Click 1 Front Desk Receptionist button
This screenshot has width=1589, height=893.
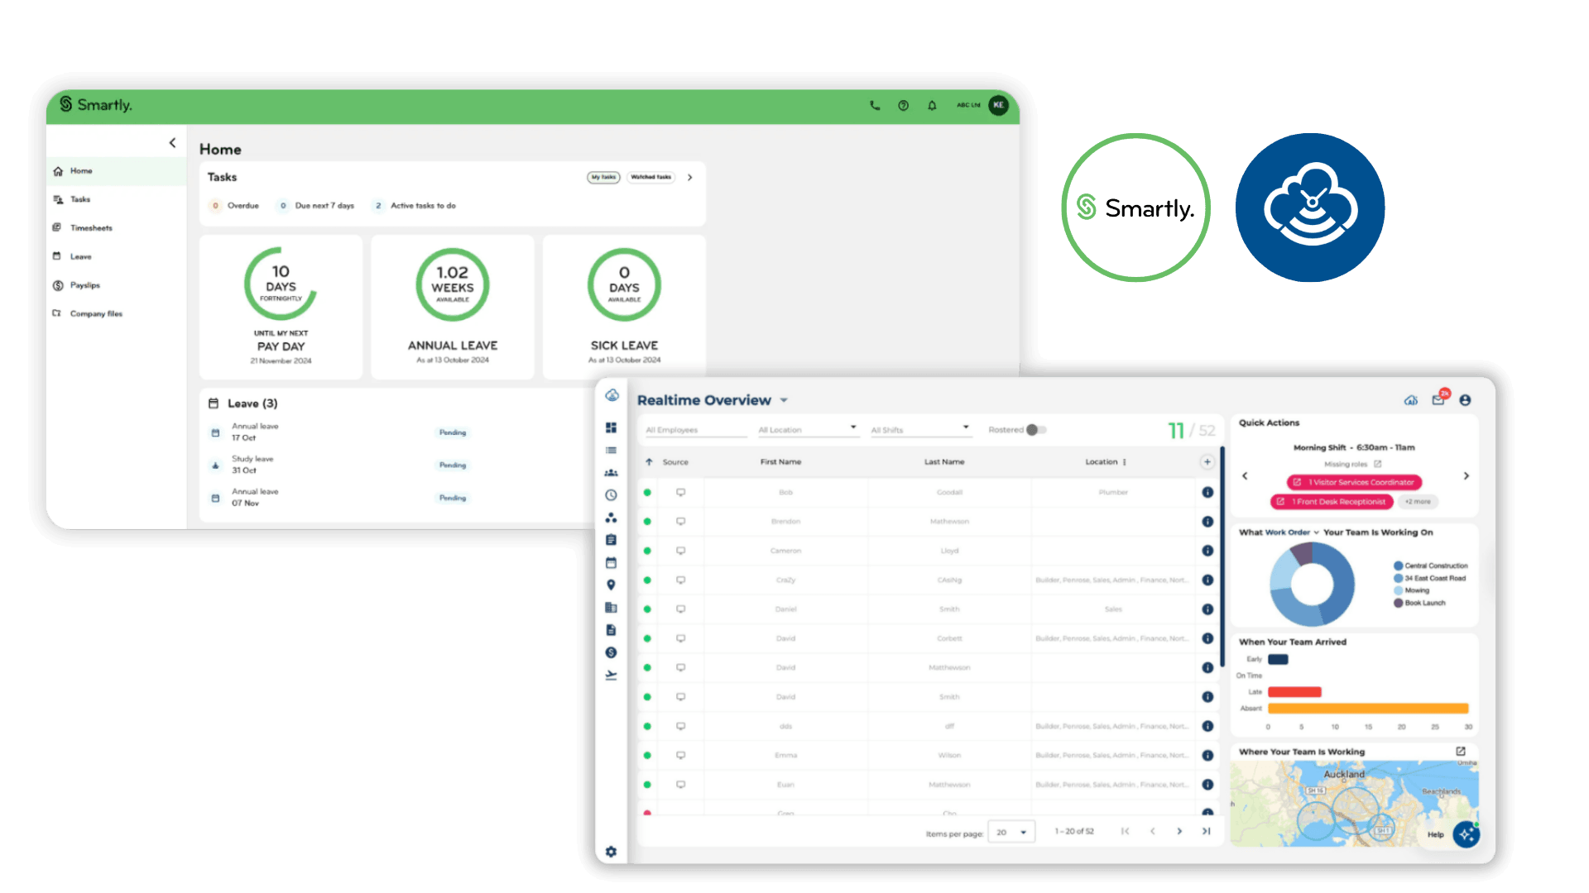pos(1332,502)
